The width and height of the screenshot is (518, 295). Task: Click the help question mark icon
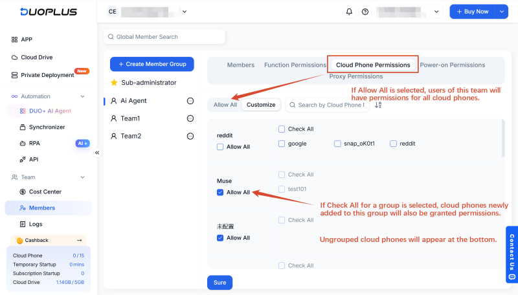point(365,12)
